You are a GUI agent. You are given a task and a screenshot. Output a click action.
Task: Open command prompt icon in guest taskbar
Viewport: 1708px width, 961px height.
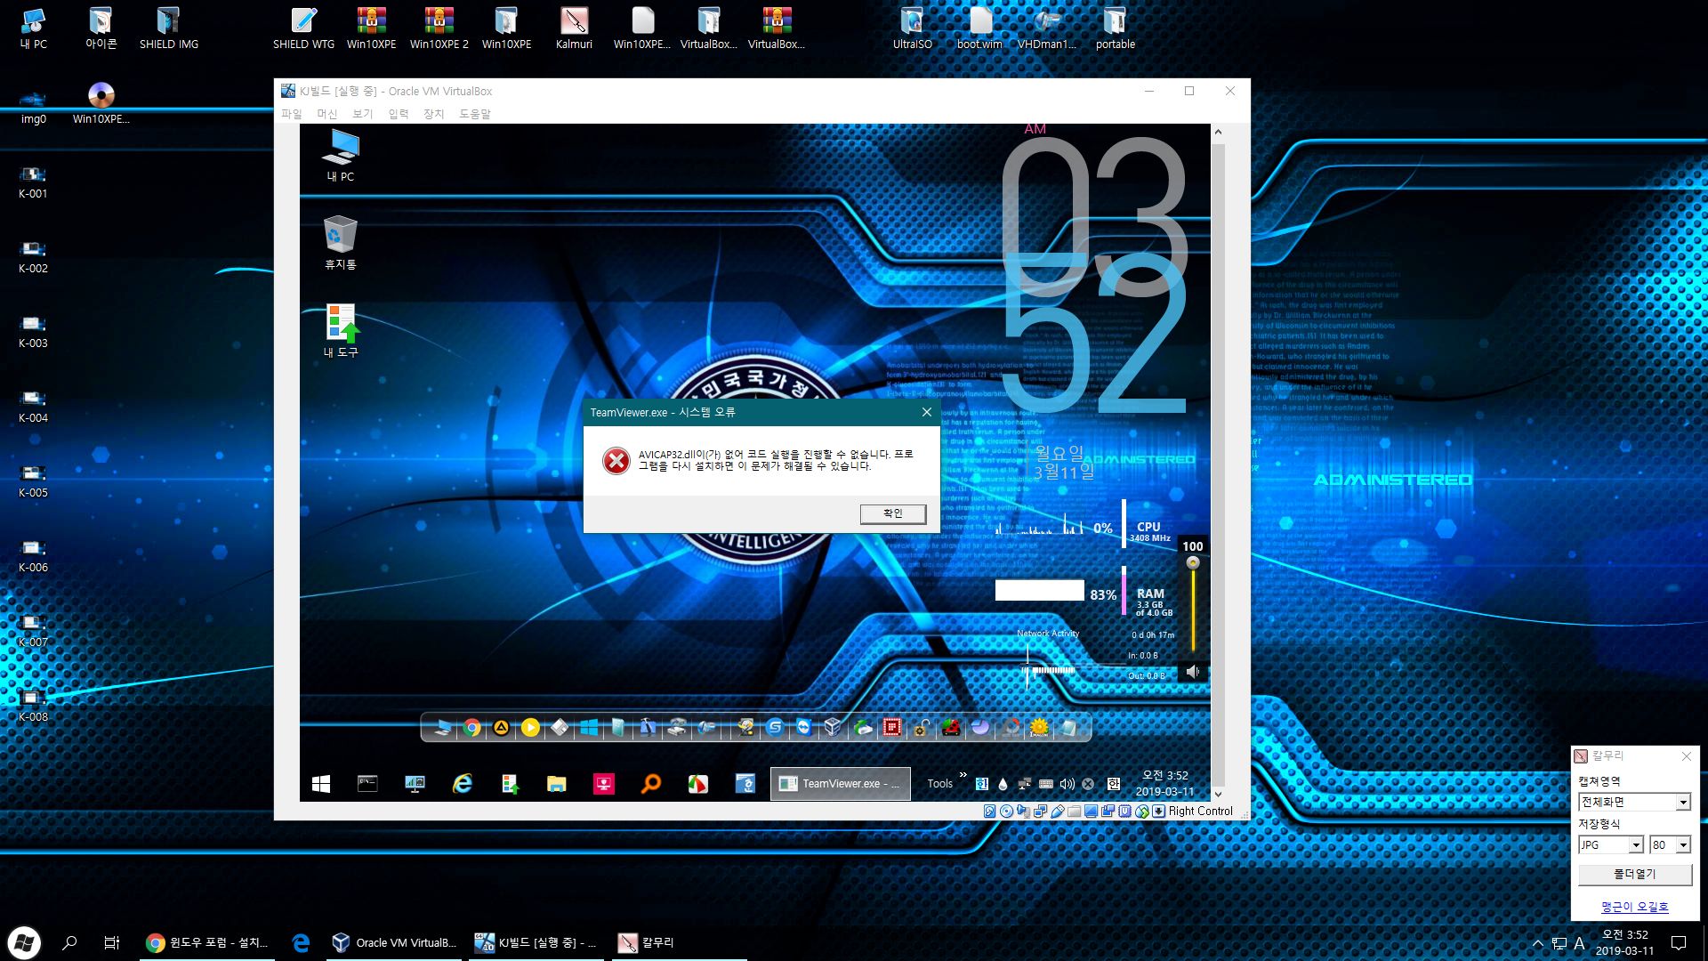click(367, 783)
